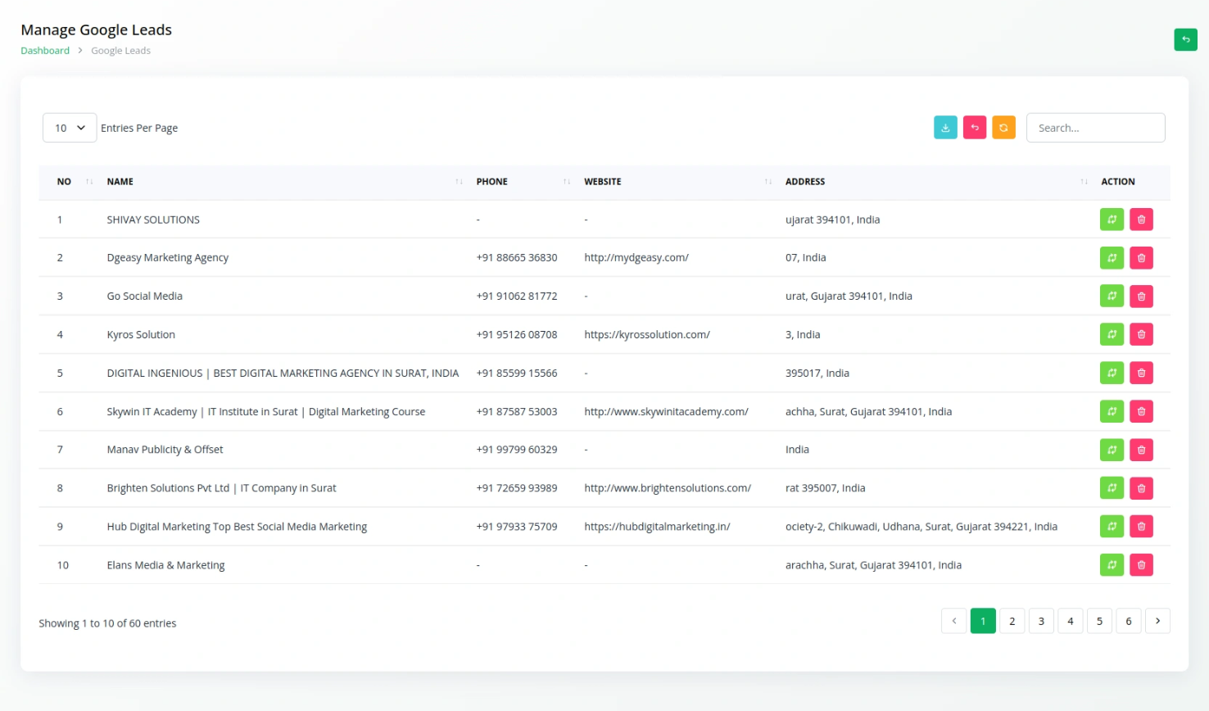Go to pagination page 4
1209x711 pixels.
(x=1071, y=621)
